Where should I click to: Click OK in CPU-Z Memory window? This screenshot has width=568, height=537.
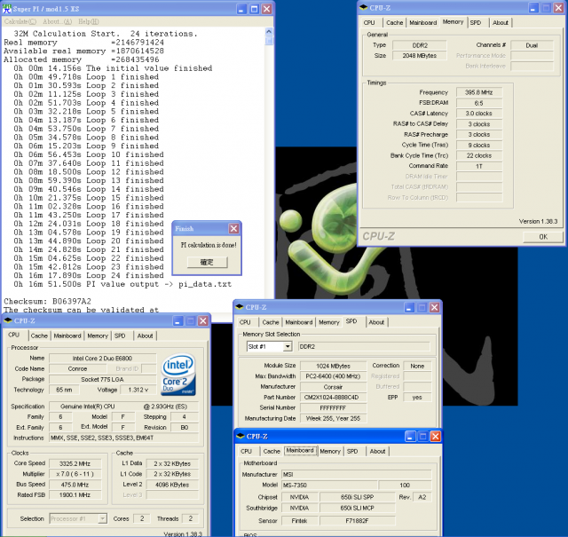pyautogui.click(x=542, y=237)
